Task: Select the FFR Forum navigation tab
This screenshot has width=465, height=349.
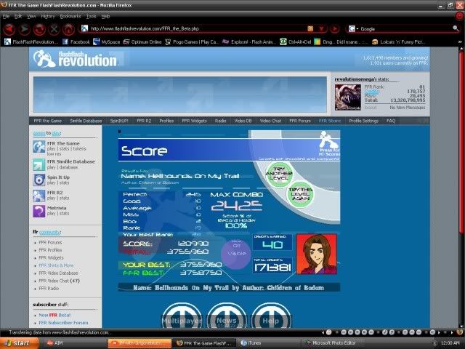Action: pos(299,121)
